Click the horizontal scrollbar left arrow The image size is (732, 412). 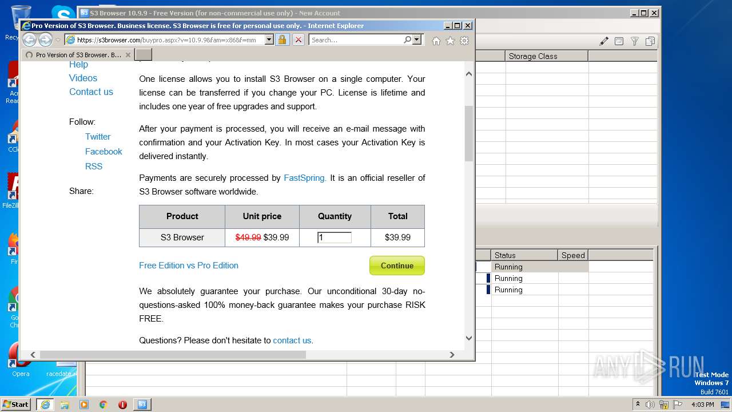33,355
